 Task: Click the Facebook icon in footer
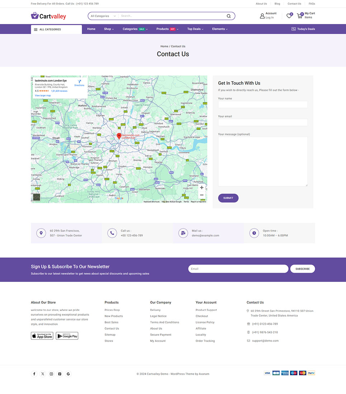point(34,374)
